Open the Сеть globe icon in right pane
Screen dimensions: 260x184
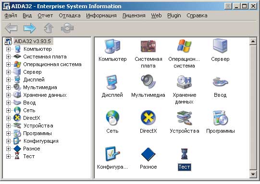tap(112, 118)
